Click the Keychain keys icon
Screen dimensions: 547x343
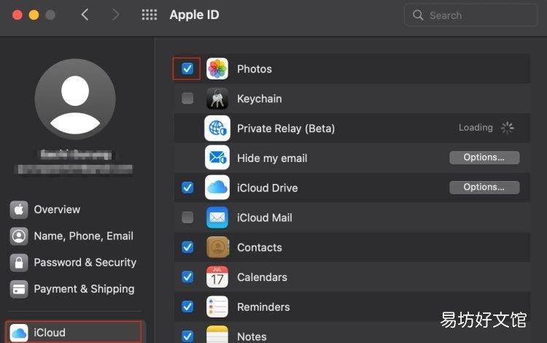[217, 99]
